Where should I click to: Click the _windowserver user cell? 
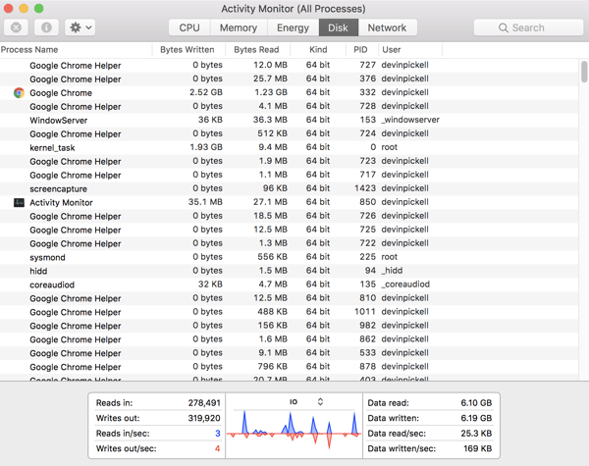(410, 120)
